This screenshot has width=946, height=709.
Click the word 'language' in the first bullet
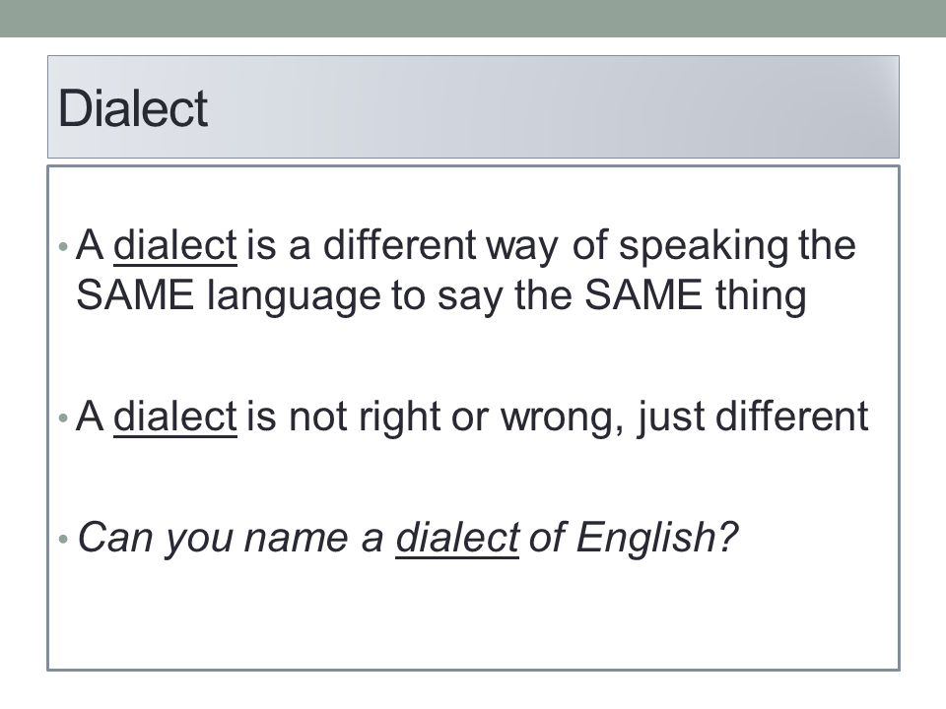pyautogui.click(x=294, y=297)
